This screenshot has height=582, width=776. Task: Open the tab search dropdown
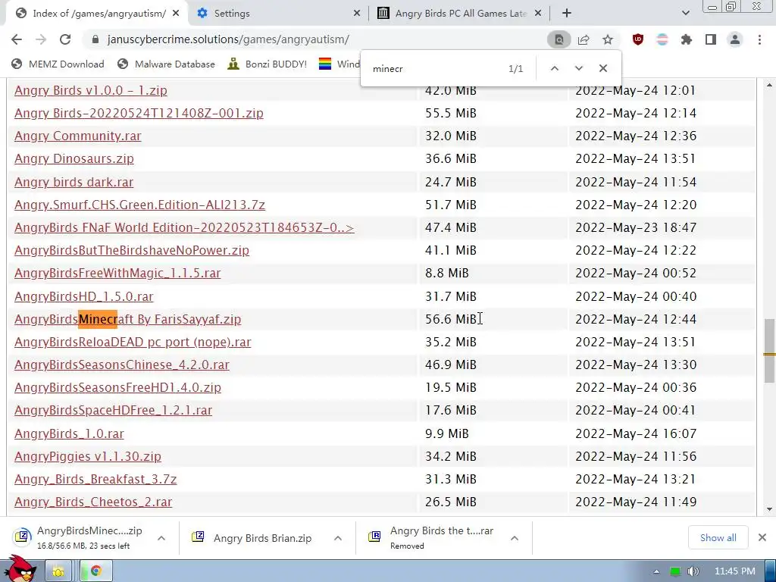coord(686,14)
